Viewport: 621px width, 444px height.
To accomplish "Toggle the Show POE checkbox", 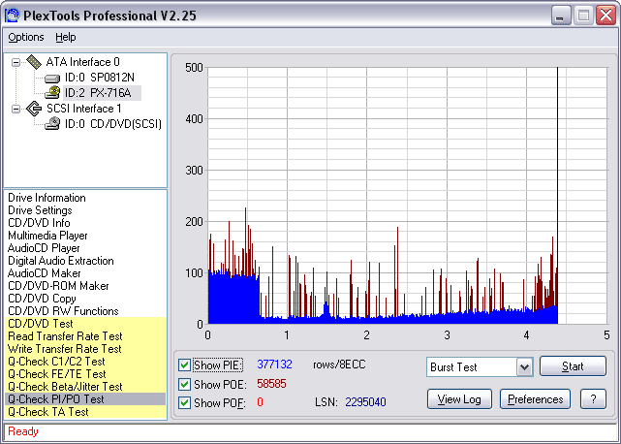I will pyautogui.click(x=184, y=384).
